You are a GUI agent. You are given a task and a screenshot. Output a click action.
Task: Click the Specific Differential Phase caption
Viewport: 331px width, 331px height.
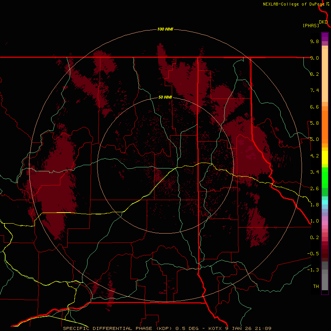(x=167, y=328)
